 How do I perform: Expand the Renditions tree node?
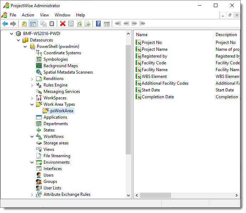(x=32, y=79)
